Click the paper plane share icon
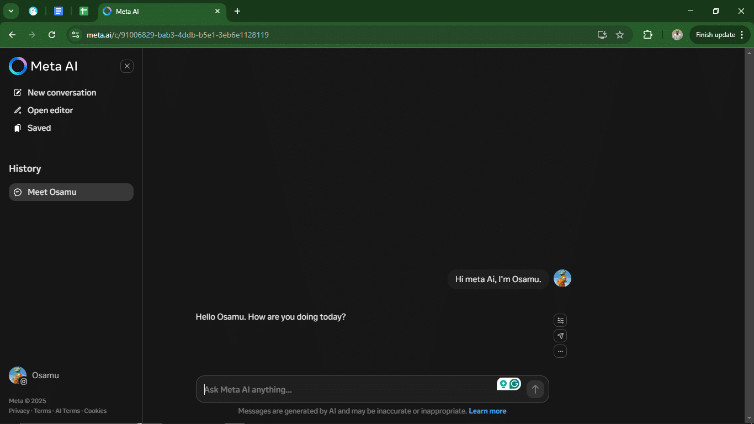754x424 pixels. [560, 336]
